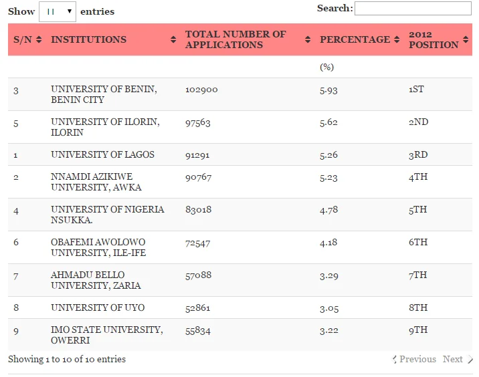This screenshot has width=479, height=377.
Task: Select UNIVERSITY OF NIGERIA NSUKKA cell
Action: tap(108, 215)
